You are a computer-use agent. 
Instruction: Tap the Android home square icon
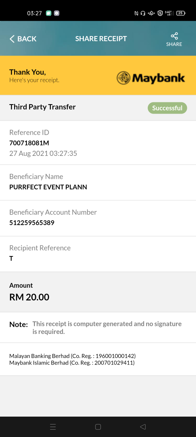pos(98,427)
